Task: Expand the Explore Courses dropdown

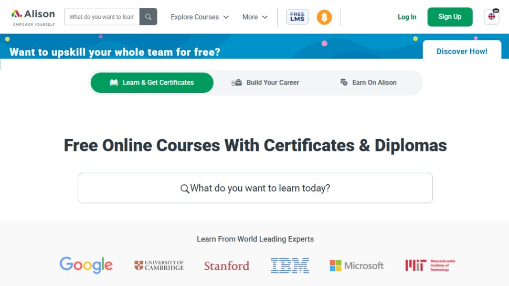Action: (x=199, y=17)
